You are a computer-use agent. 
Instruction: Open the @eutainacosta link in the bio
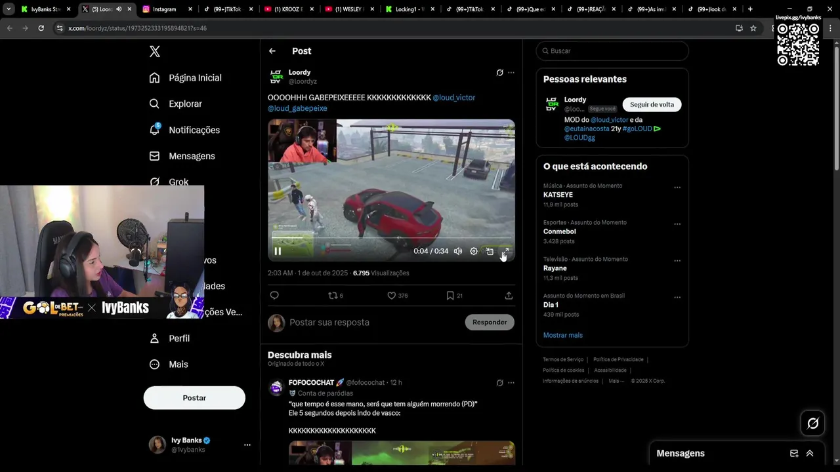pyautogui.click(x=587, y=129)
